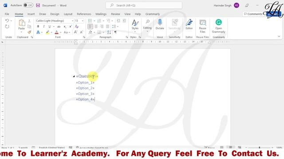Image resolution: width=284 pixels, height=159 pixels.
Task: Toggle Underline formatting
Action: pyautogui.click(x=49, y=26)
